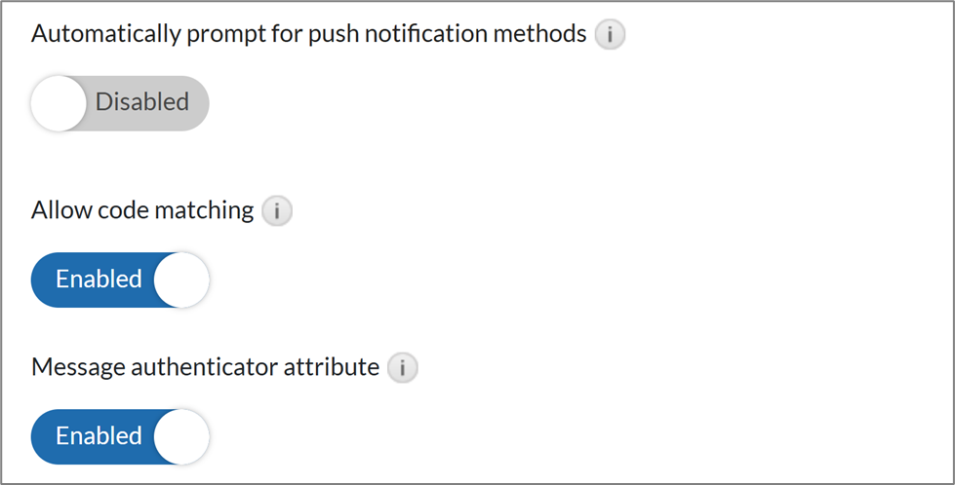Show help for Message authenticator attribute setting

pyautogui.click(x=402, y=368)
